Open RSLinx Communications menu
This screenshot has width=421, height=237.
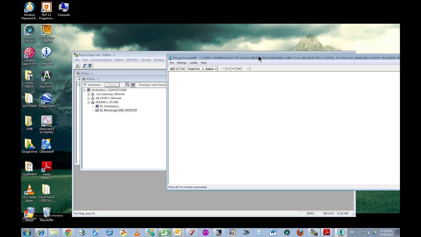tap(102, 60)
